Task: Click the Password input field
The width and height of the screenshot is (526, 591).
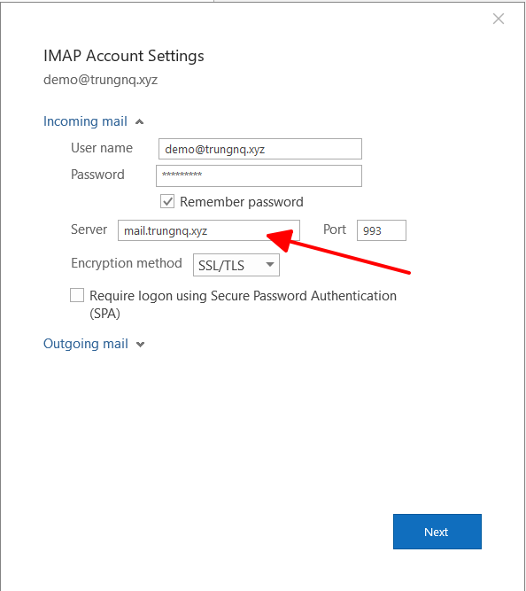Action: click(x=259, y=175)
